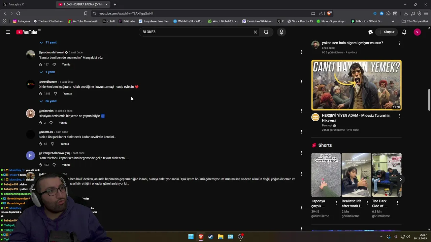Viewport: 431px width, 242px height.
Task: Reply to @edanrshn with Yanıtla
Action: pyautogui.click(x=63, y=123)
